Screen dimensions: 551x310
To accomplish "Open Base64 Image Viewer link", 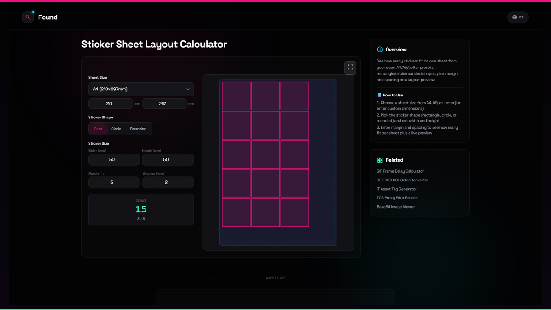I will pyautogui.click(x=396, y=207).
